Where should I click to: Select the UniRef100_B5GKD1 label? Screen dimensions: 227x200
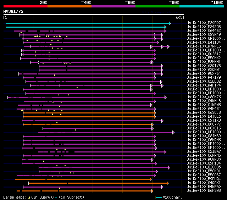204,171
